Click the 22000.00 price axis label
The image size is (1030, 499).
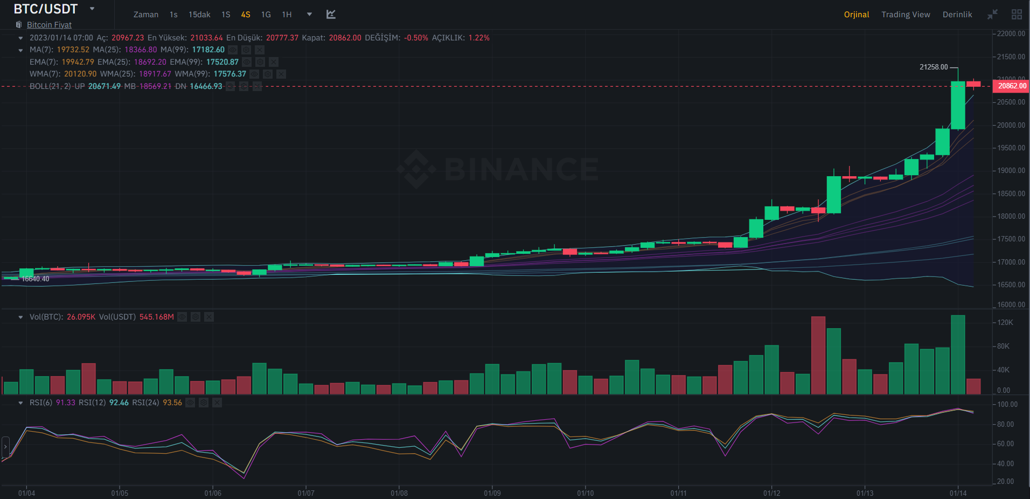click(1011, 33)
